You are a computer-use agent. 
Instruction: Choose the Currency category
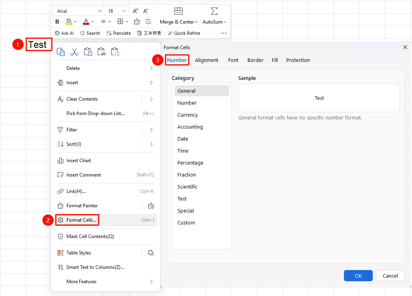(x=187, y=115)
